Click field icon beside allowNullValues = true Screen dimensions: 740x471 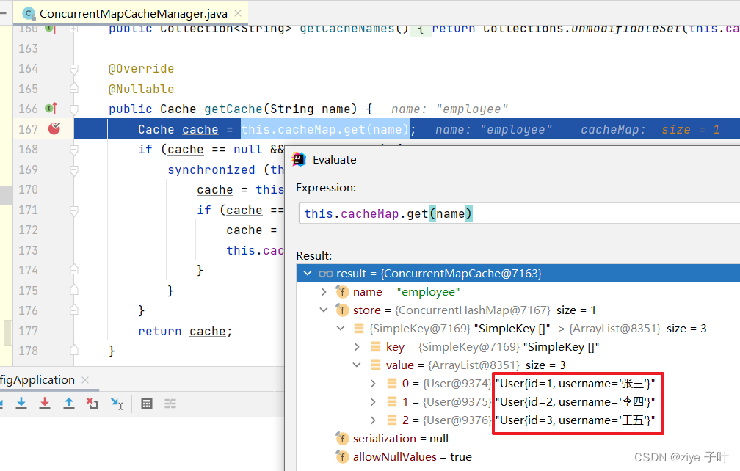pyautogui.click(x=342, y=457)
